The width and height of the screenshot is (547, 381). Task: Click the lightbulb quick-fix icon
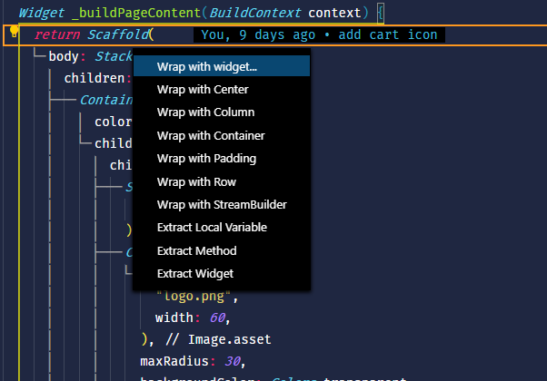tap(14, 32)
